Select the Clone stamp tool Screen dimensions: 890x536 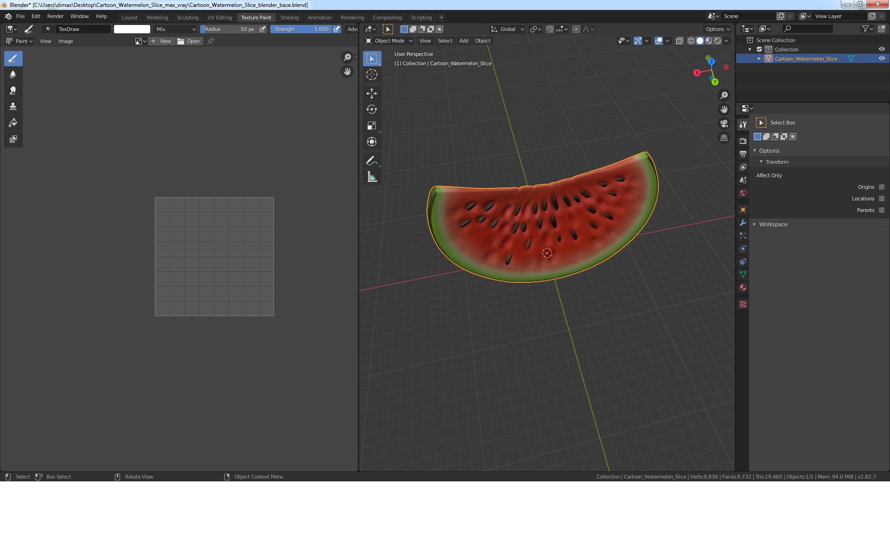13,106
